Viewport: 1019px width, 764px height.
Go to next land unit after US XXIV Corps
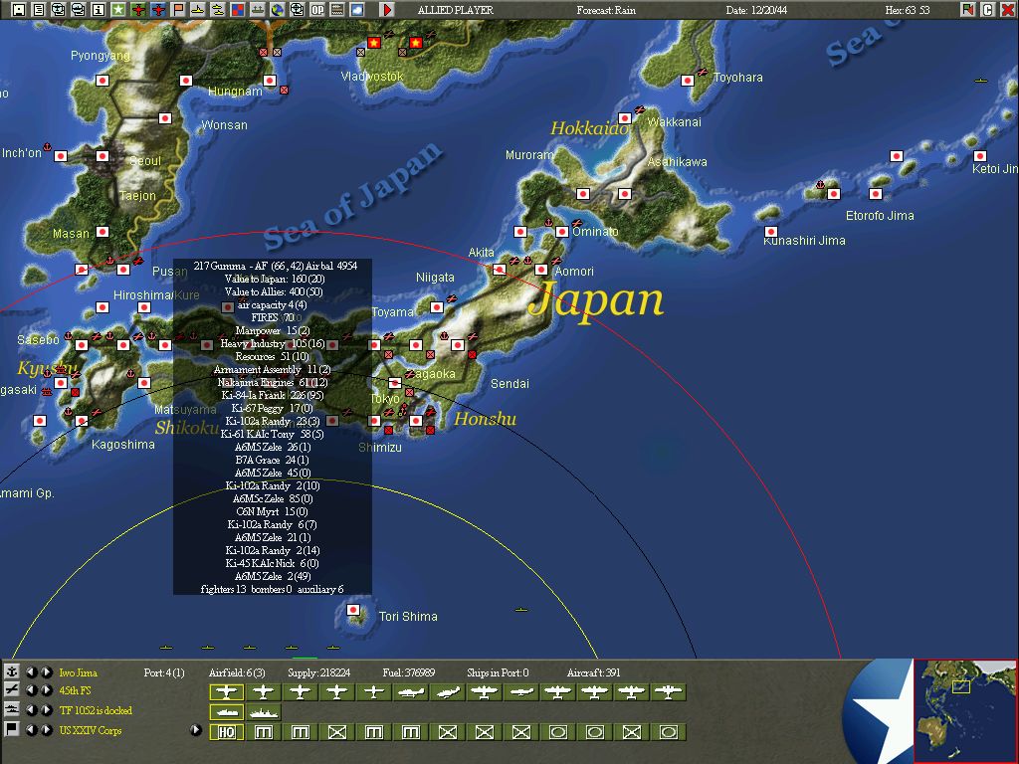(47, 729)
